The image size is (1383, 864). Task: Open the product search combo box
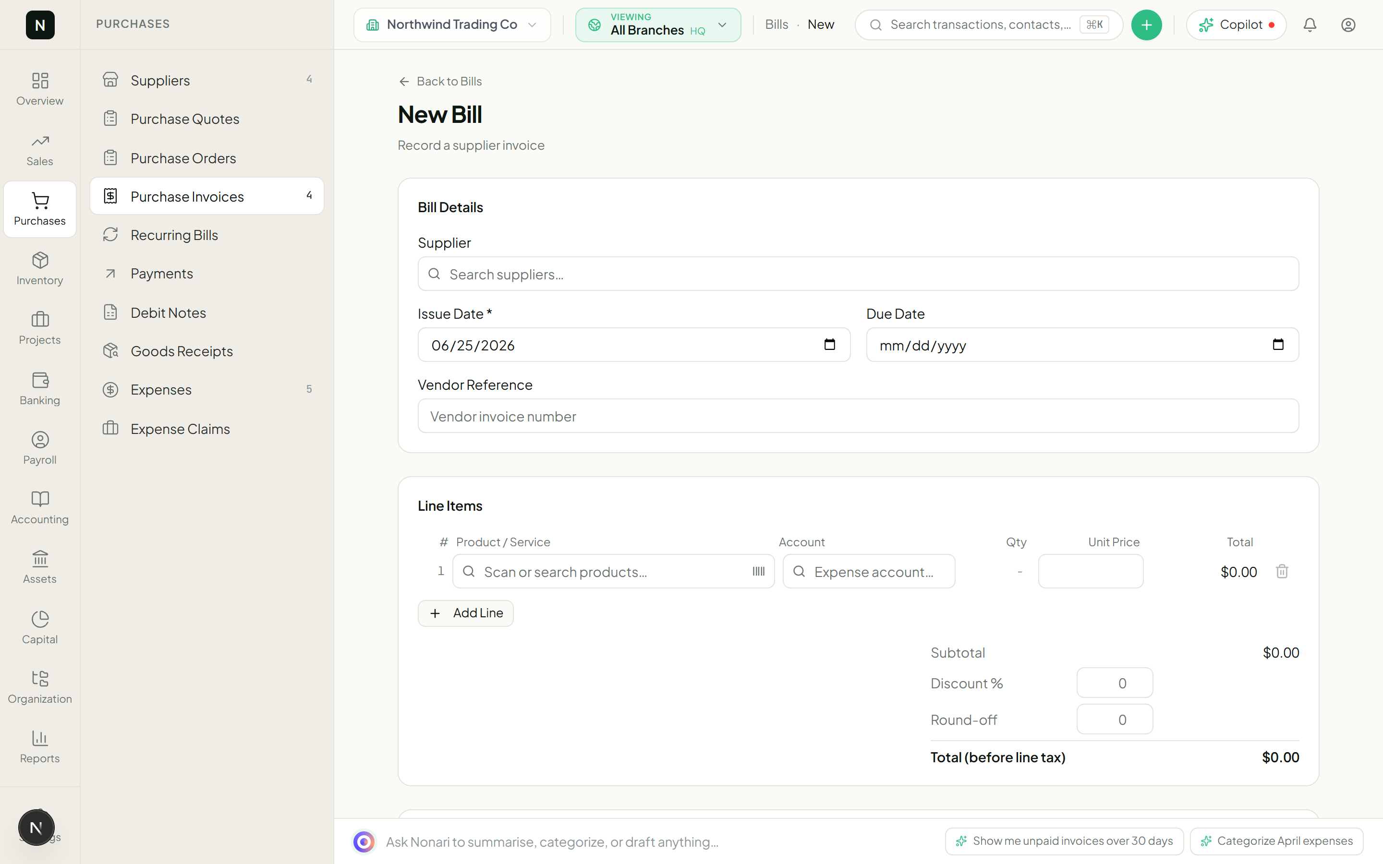tap(613, 571)
